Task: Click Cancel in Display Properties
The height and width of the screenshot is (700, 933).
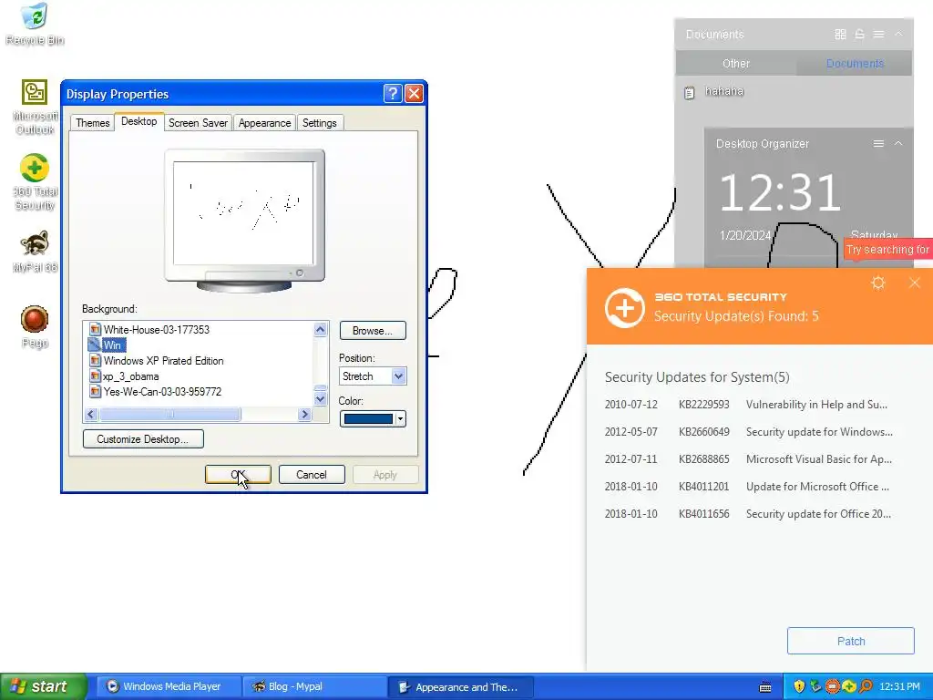Action: [312, 474]
